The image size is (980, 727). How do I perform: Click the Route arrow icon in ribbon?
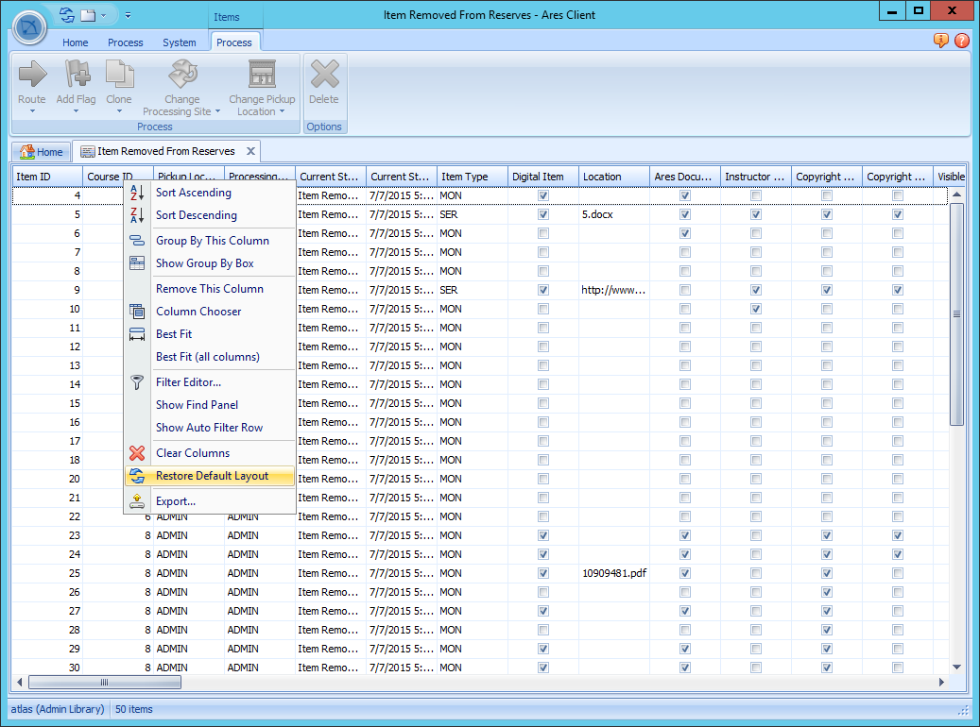coord(32,75)
